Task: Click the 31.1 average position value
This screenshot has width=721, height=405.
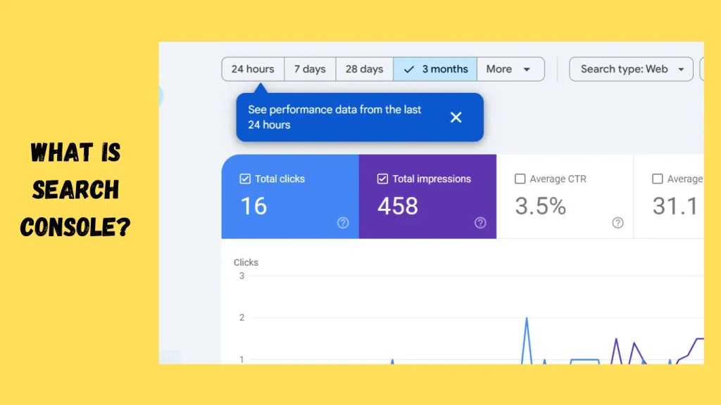Action: click(675, 206)
